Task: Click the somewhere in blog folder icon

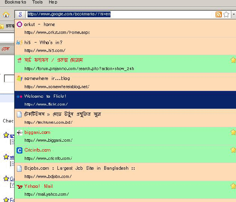Action: point(20,78)
